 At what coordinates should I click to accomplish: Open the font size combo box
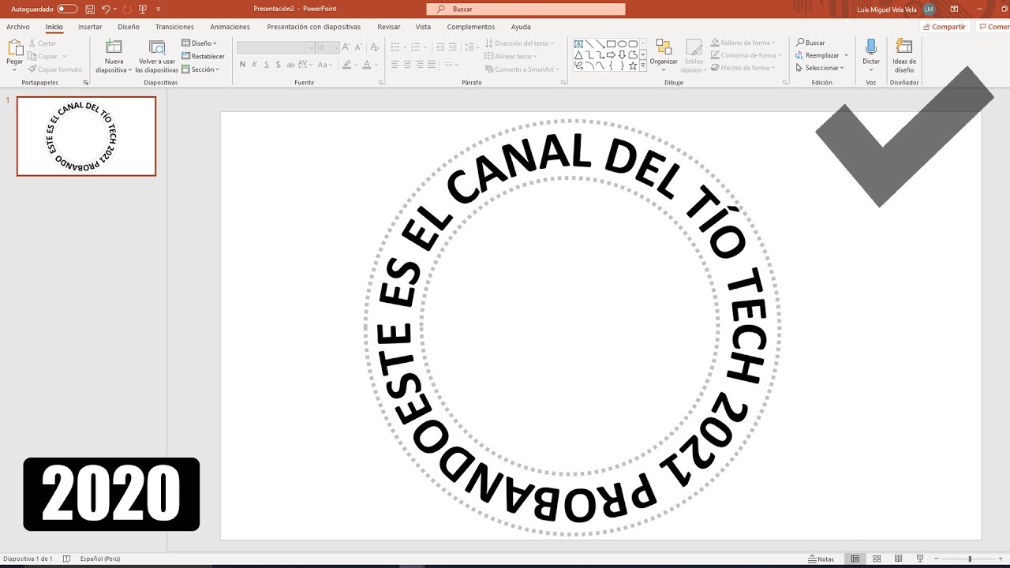coord(327,47)
